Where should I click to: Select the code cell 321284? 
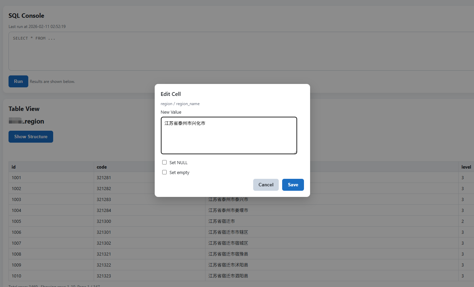[104, 210]
